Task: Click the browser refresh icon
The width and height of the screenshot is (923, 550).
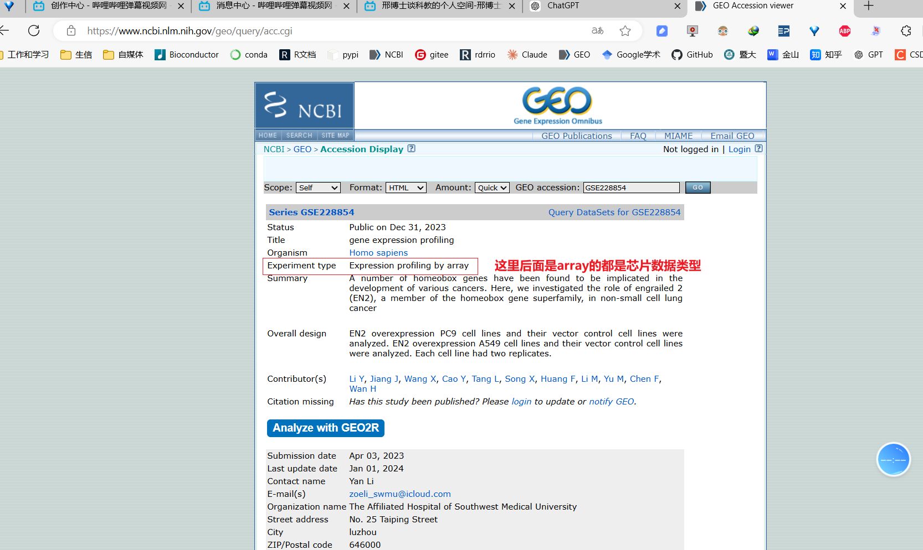Action: tap(34, 31)
